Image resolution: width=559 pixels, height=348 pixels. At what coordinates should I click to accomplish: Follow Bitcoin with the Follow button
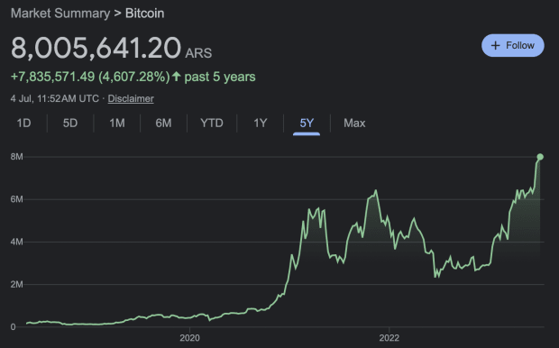click(513, 45)
